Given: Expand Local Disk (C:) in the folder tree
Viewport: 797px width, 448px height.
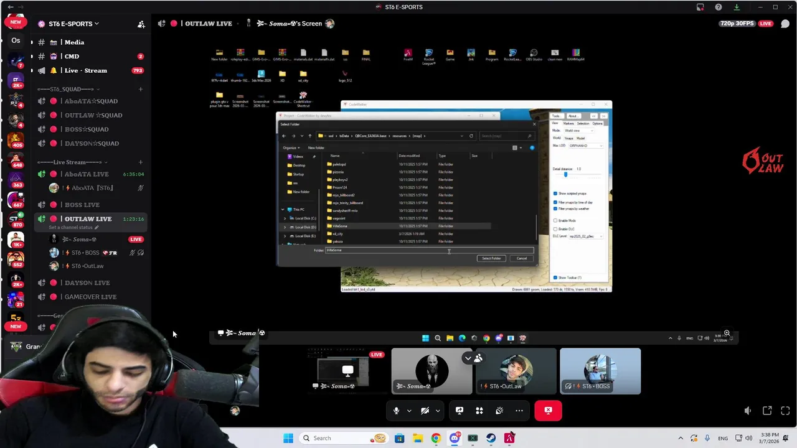Looking at the screenshot, I should pyautogui.click(x=285, y=218).
